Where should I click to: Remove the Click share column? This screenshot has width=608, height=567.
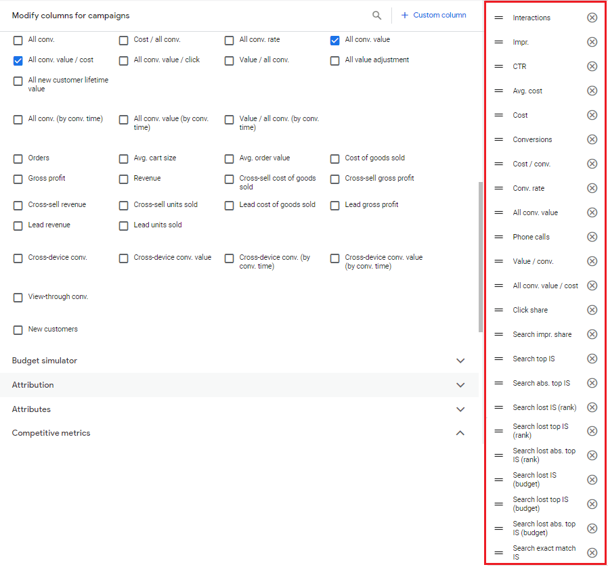click(x=592, y=310)
